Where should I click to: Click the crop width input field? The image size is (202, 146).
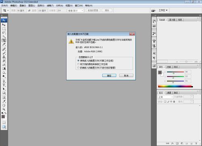click(x=21, y=11)
